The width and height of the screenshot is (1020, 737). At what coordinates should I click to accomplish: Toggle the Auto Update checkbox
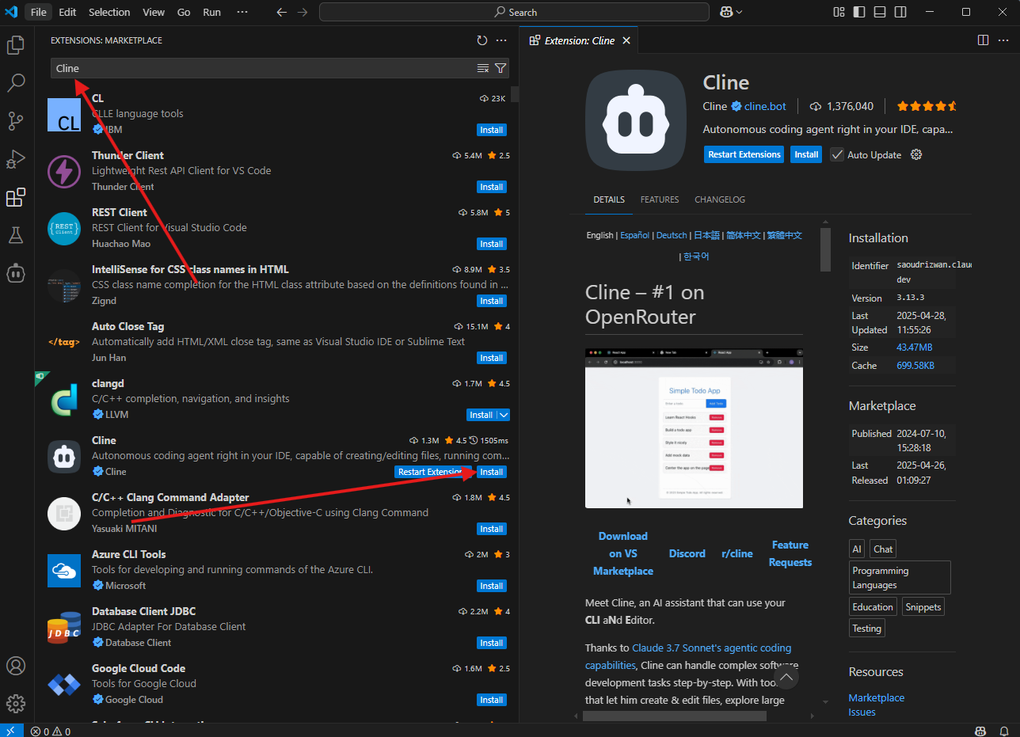click(837, 155)
